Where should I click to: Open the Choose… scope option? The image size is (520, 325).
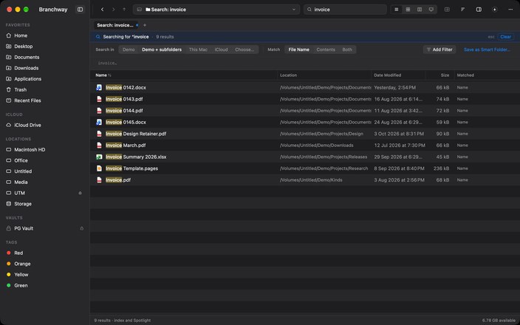point(244,49)
